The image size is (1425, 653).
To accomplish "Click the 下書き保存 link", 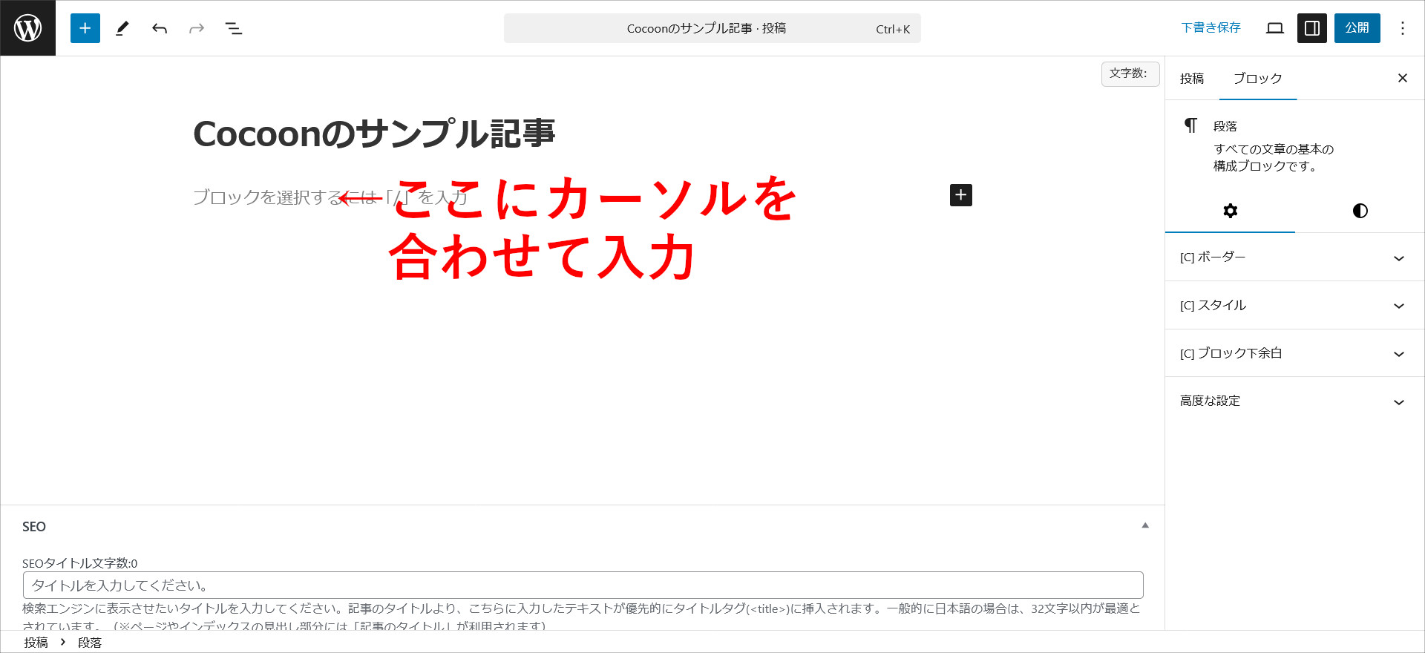I will point(1211,28).
